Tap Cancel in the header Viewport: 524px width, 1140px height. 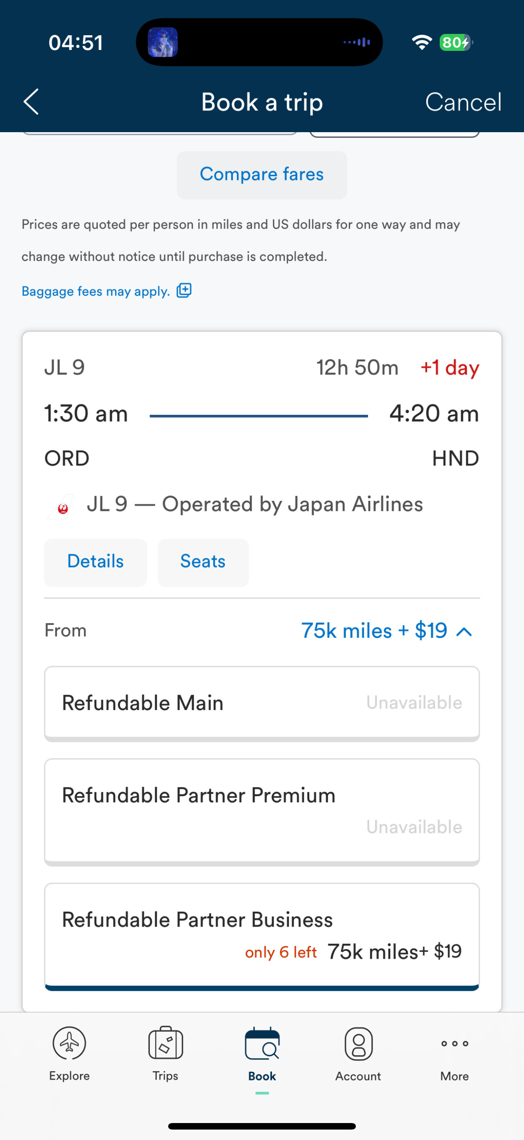tap(463, 102)
